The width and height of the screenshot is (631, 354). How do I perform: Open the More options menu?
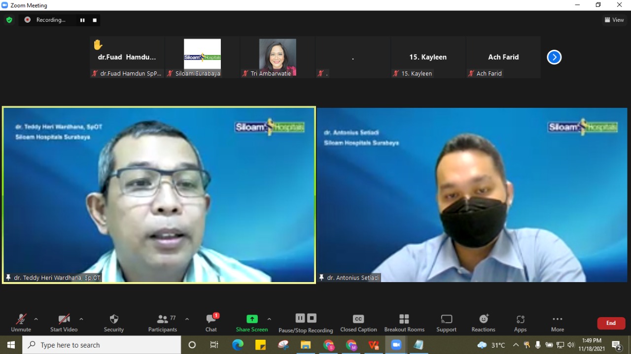pyautogui.click(x=558, y=322)
